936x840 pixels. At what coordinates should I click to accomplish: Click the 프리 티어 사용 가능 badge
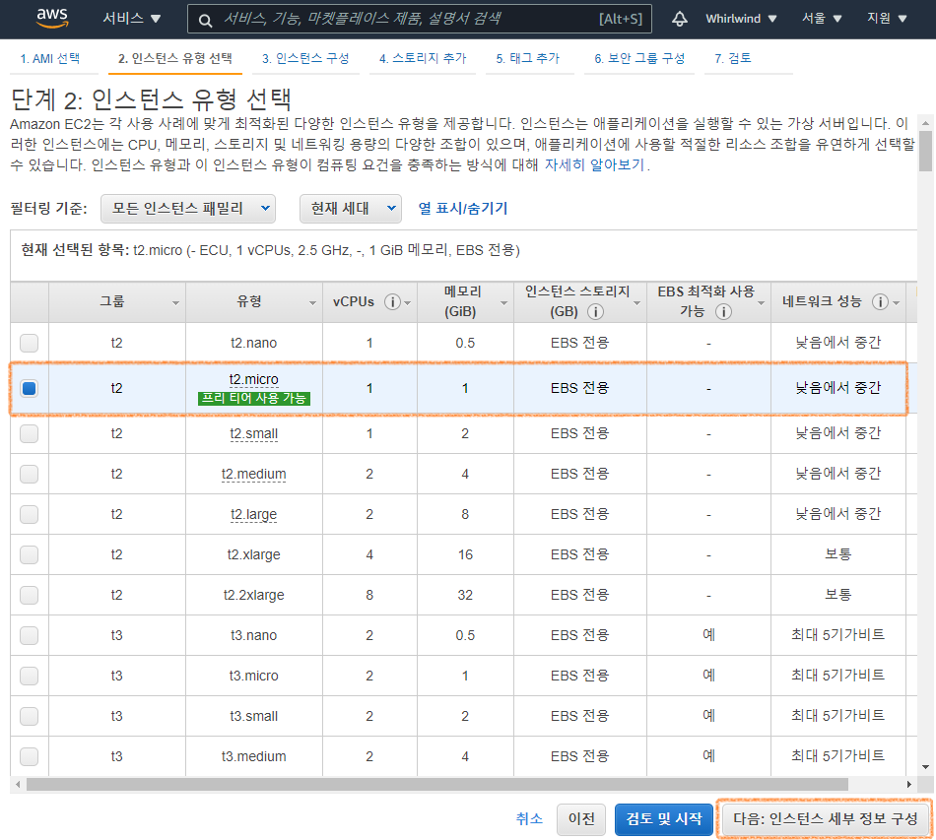point(253,399)
